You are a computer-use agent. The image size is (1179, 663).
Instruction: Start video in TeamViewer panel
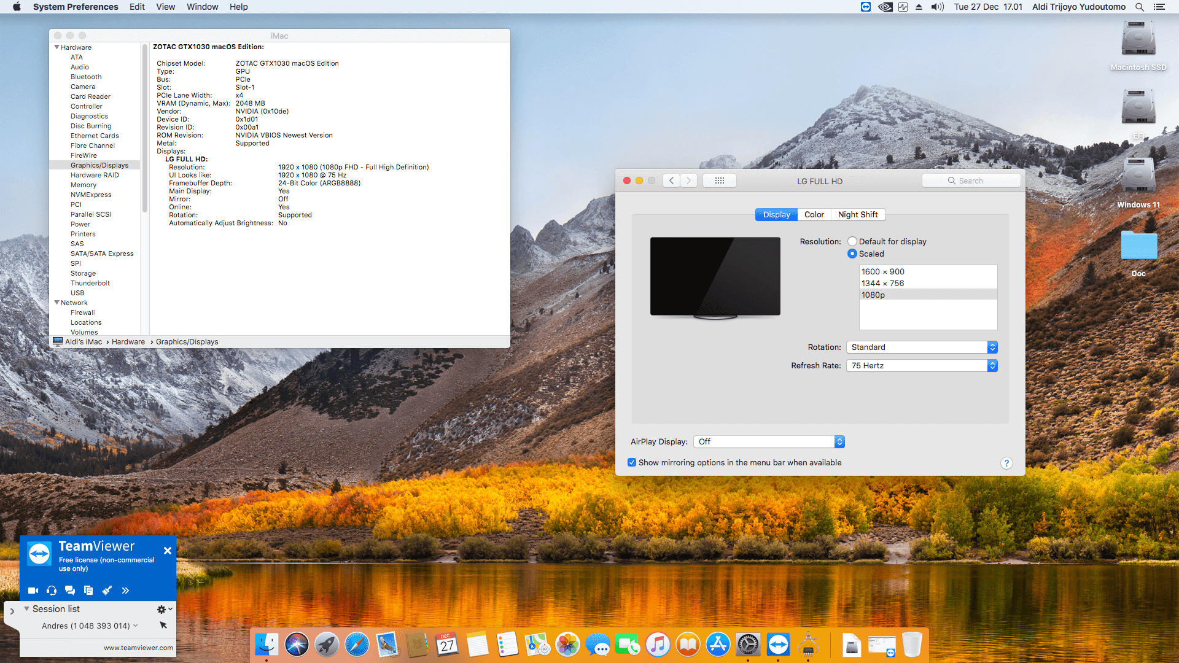pyautogui.click(x=33, y=591)
